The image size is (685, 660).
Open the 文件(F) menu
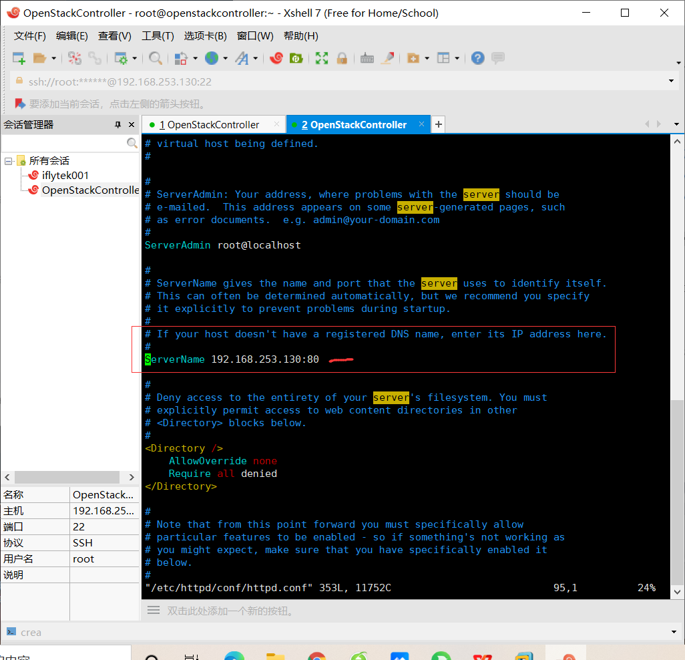tap(29, 36)
